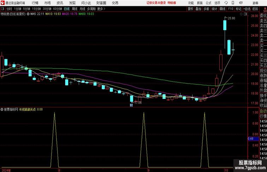The height and width of the screenshot is (172, 267).
Task: Open the 发现 menu
Action: 72,3
